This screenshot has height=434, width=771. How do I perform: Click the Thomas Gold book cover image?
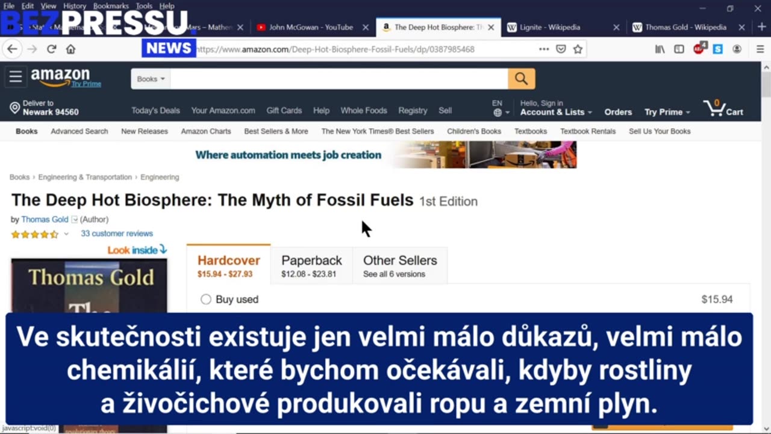point(89,286)
